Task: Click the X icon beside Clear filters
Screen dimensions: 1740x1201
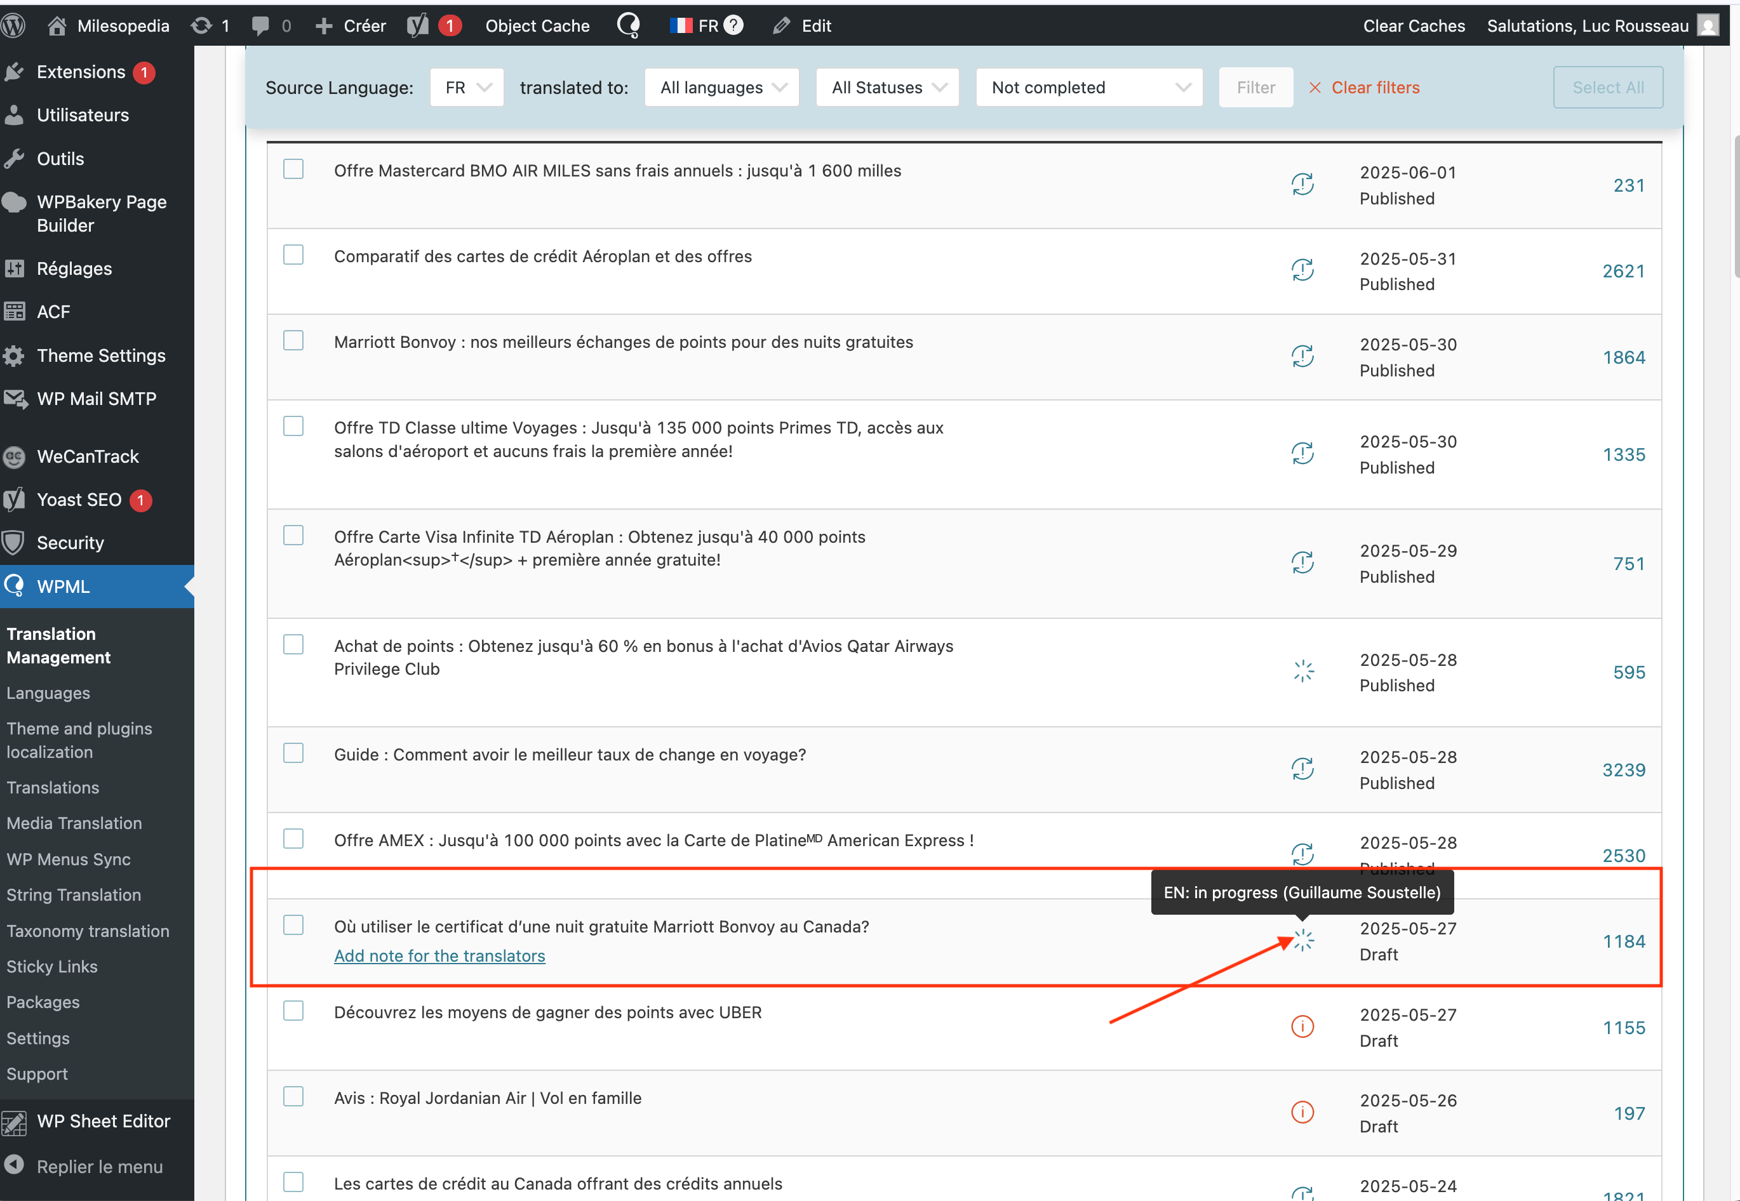Action: point(1315,88)
